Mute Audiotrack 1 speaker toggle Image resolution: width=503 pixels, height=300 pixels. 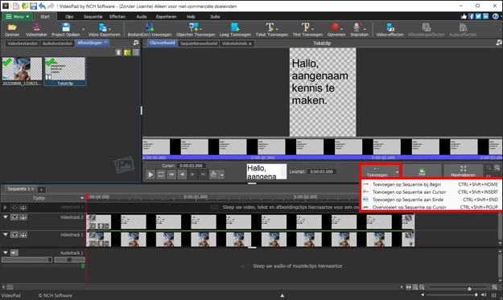(14, 253)
